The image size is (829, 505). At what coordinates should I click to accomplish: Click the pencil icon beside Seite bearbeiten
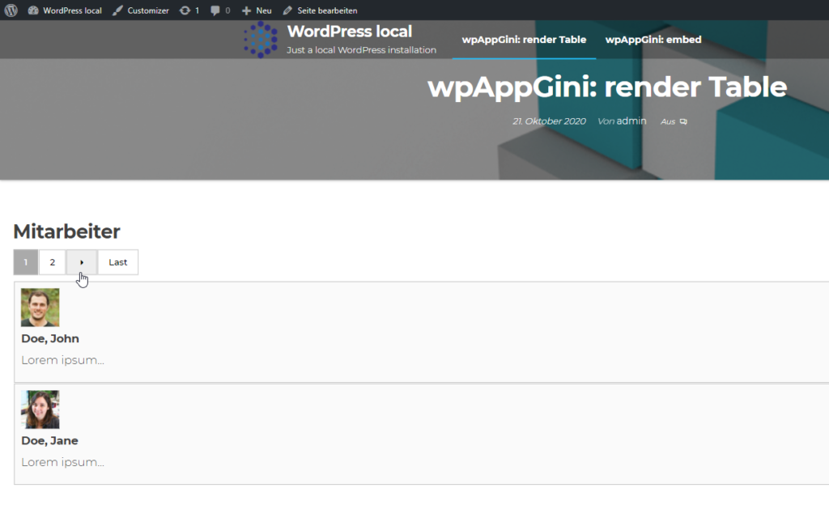click(287, 10)
